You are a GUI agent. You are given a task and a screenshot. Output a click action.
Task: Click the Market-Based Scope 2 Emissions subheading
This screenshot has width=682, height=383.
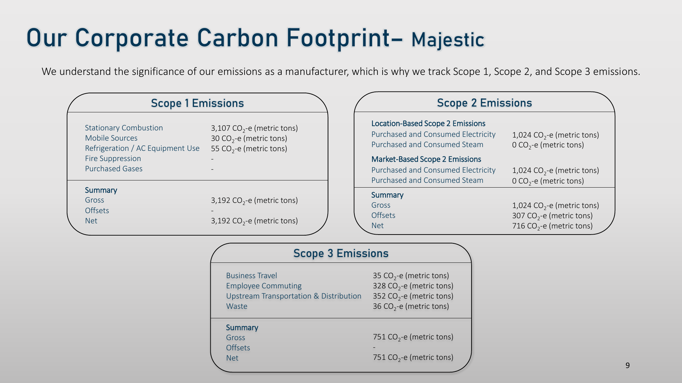click(x=426, y=159)
